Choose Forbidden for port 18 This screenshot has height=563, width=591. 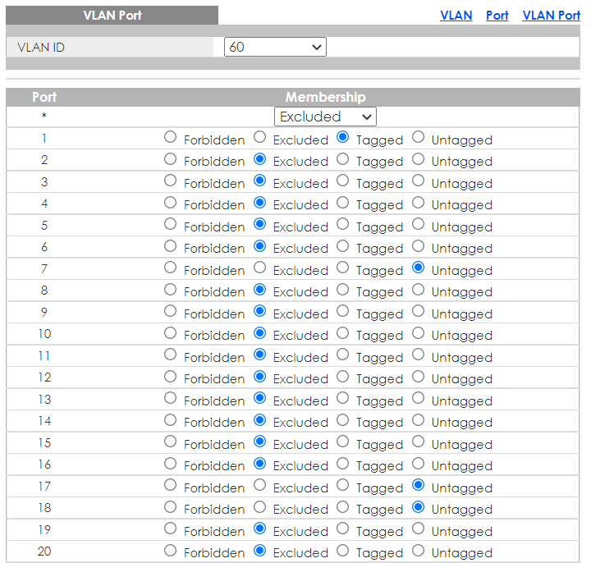point(171,507)
